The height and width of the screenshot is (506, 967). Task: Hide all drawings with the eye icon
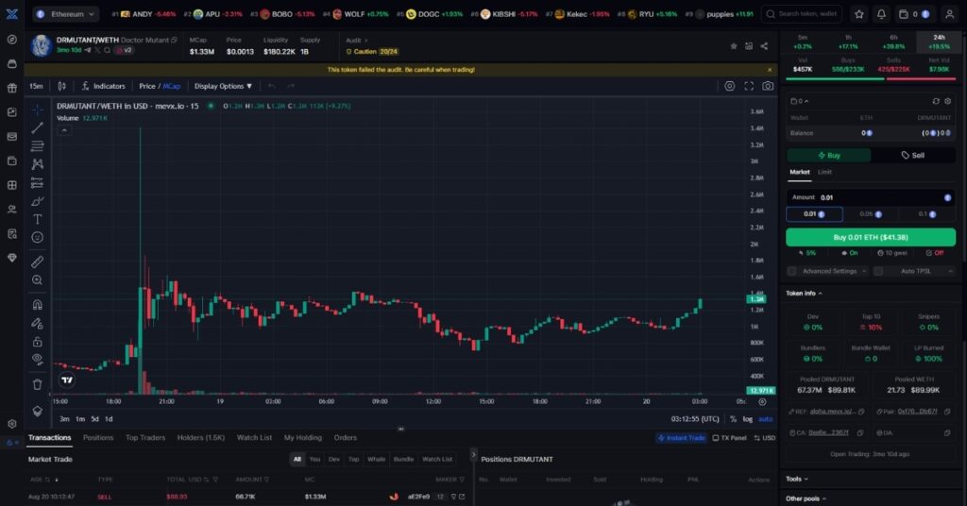[37, 360]
